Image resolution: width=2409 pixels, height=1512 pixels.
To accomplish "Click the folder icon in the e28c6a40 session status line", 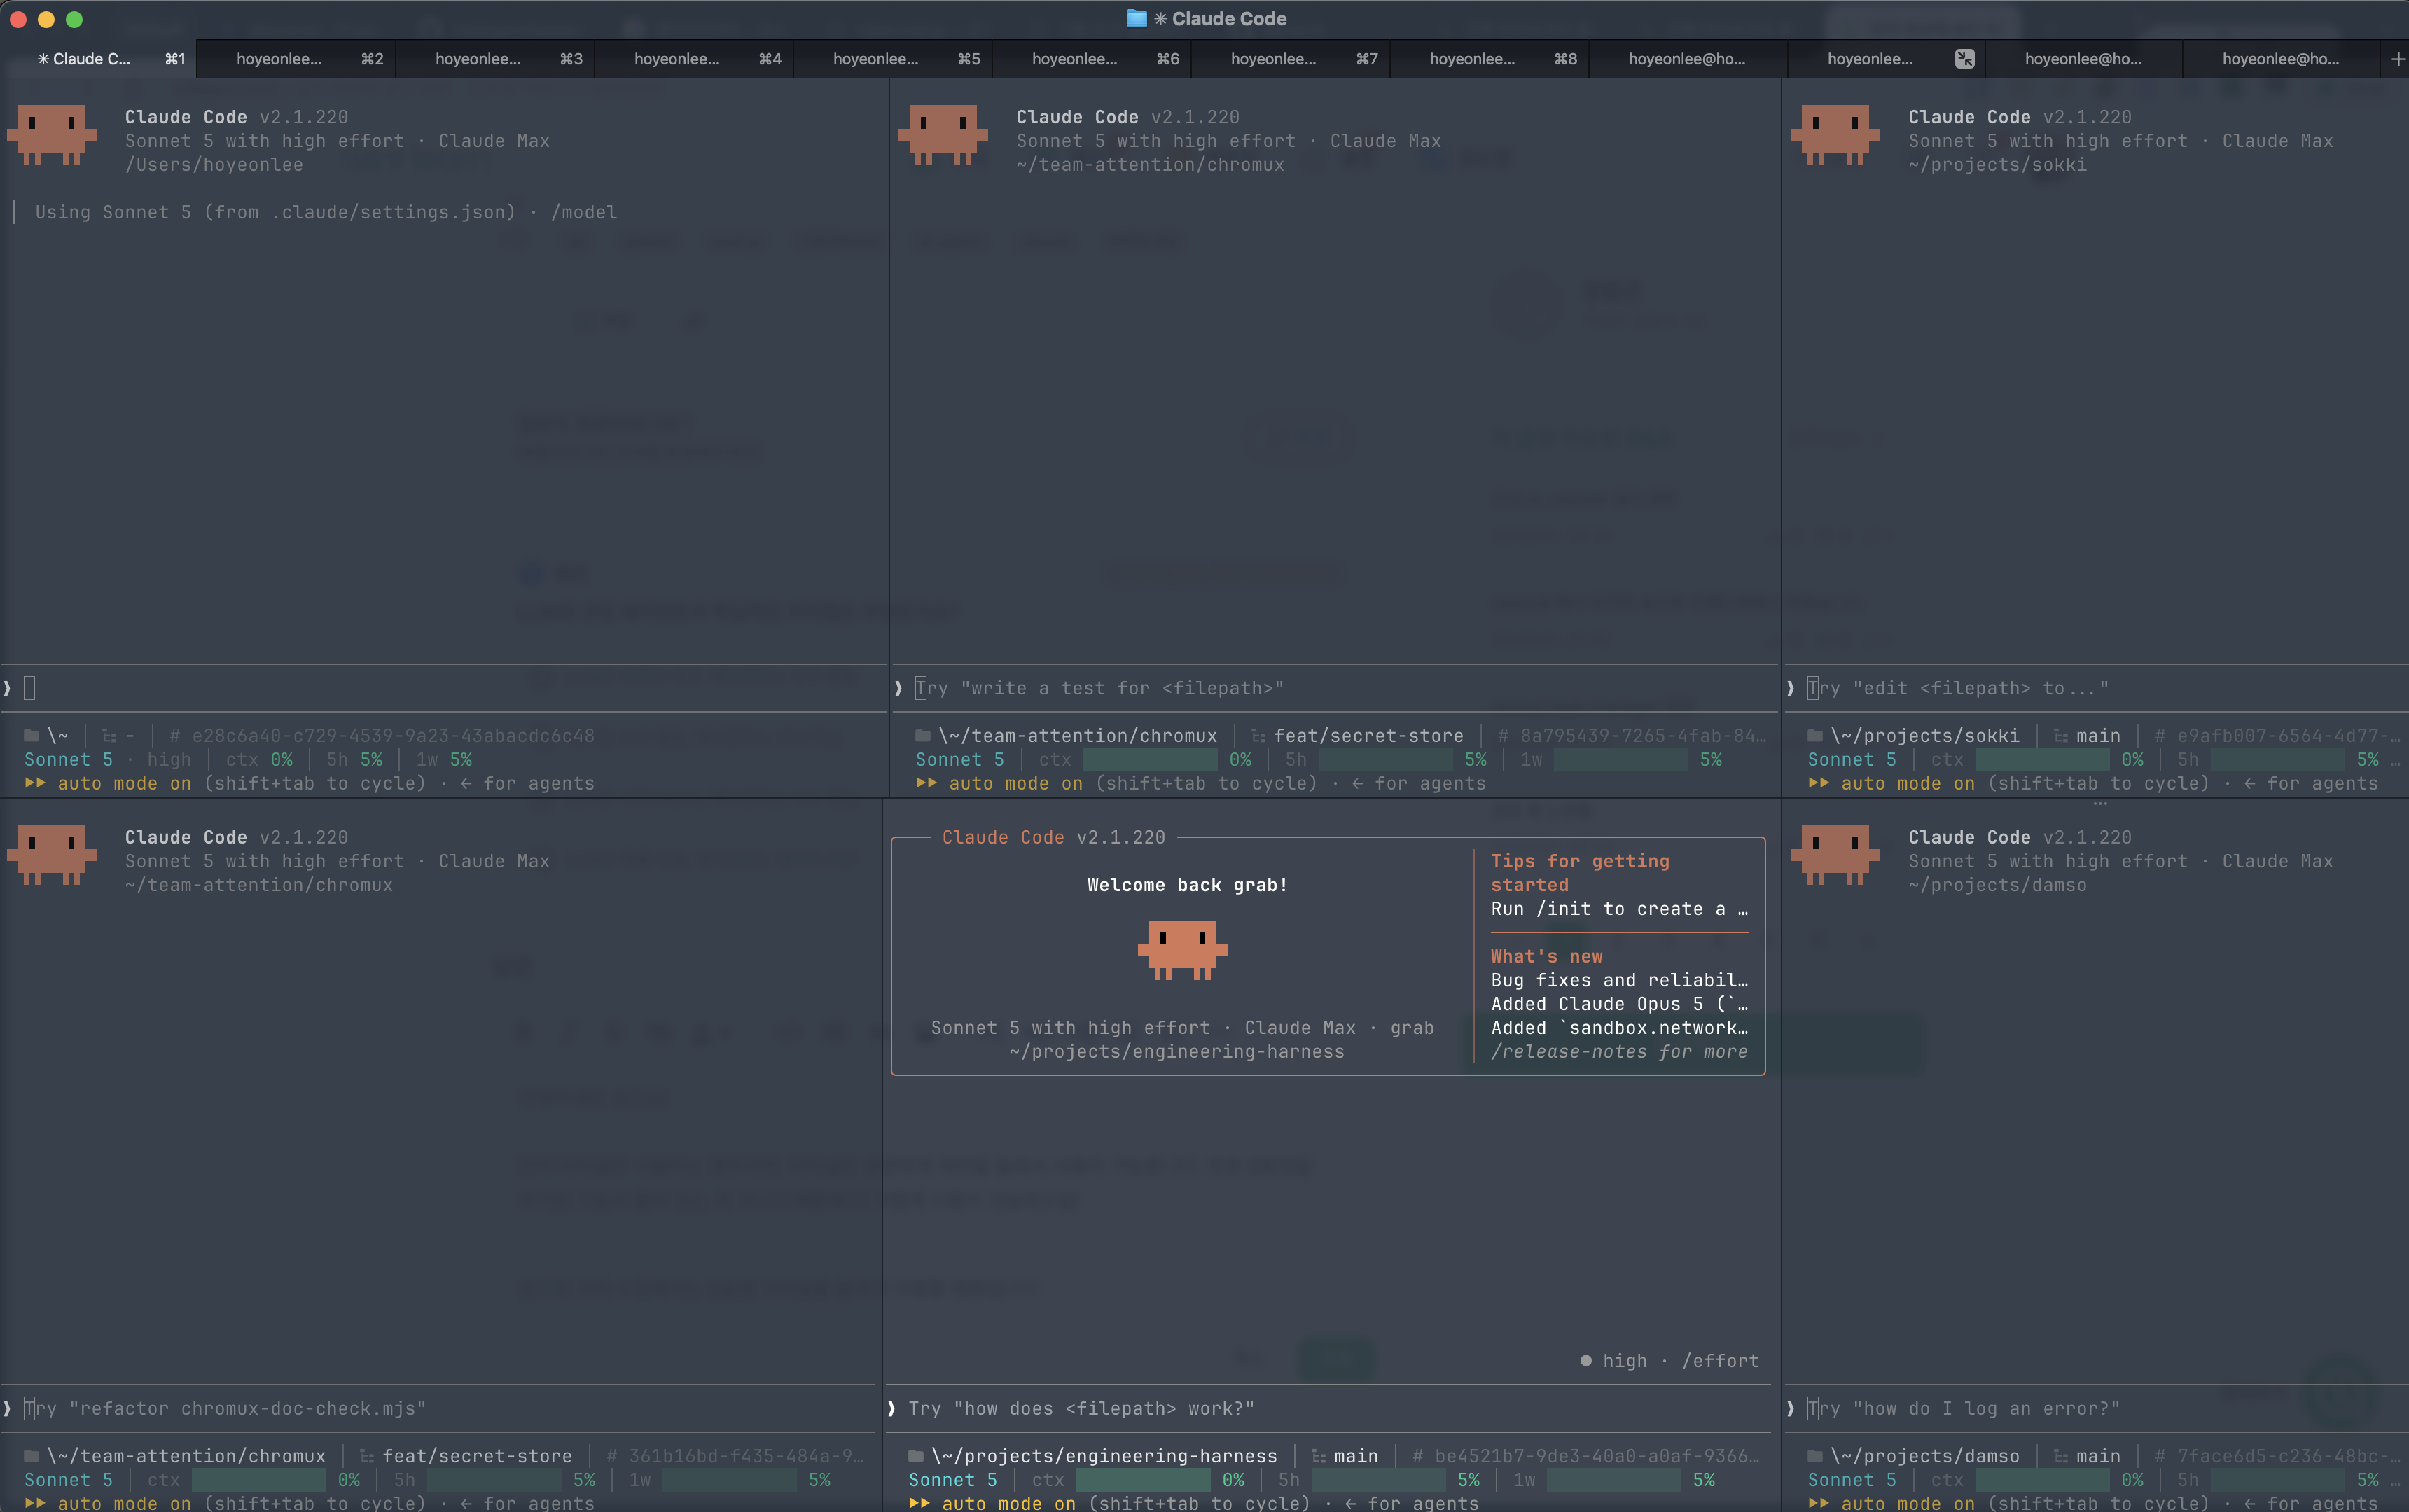I will pos(32,736).
